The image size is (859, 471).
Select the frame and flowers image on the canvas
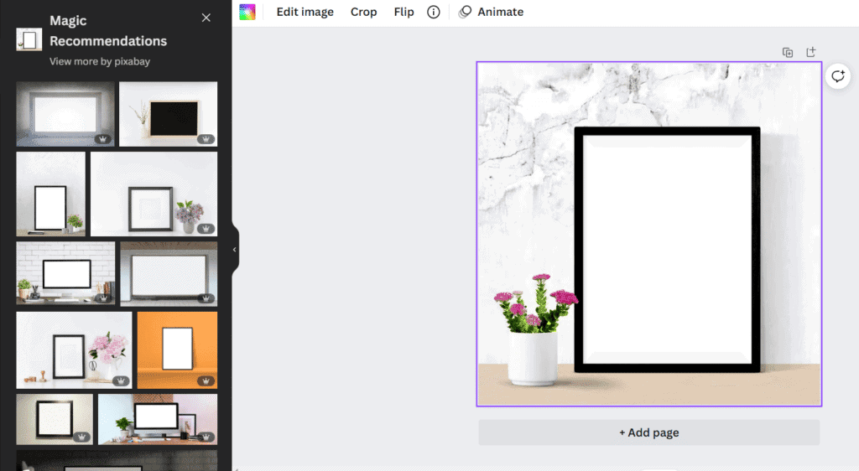tap(649, 234)
